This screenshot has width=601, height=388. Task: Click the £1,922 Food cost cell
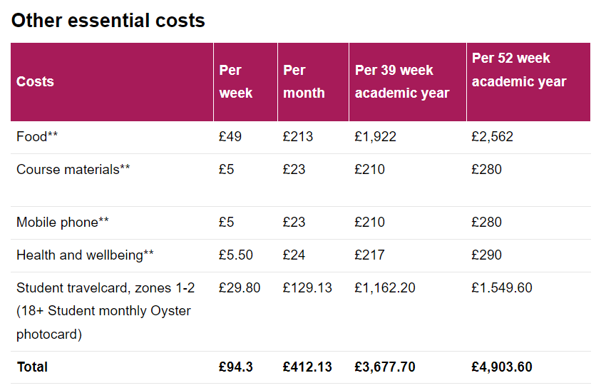pos(375,136)
